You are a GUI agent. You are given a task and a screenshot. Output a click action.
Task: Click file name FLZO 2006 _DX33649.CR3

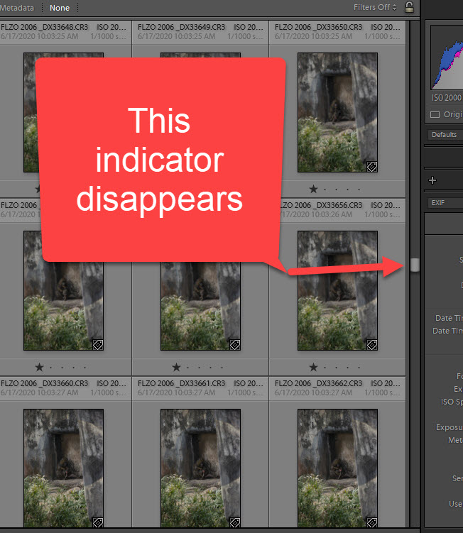(x=181, y=27)
